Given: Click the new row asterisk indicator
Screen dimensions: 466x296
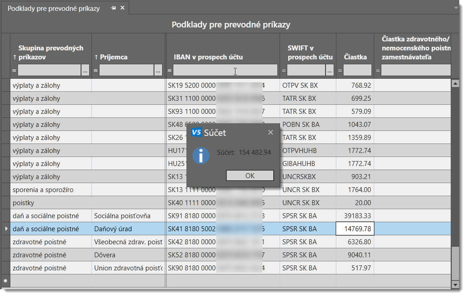Looking at the screenshot, I should pos(5,281).
